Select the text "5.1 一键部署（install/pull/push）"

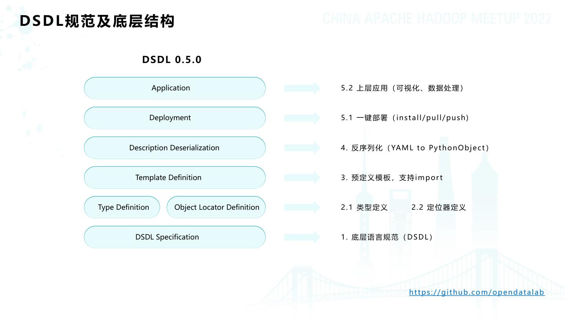(x=405, y=118)
